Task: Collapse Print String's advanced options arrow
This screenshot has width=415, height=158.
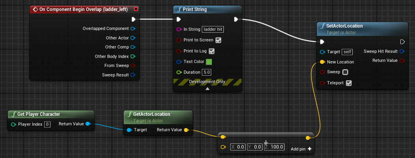Action: [x=207, y=89]
